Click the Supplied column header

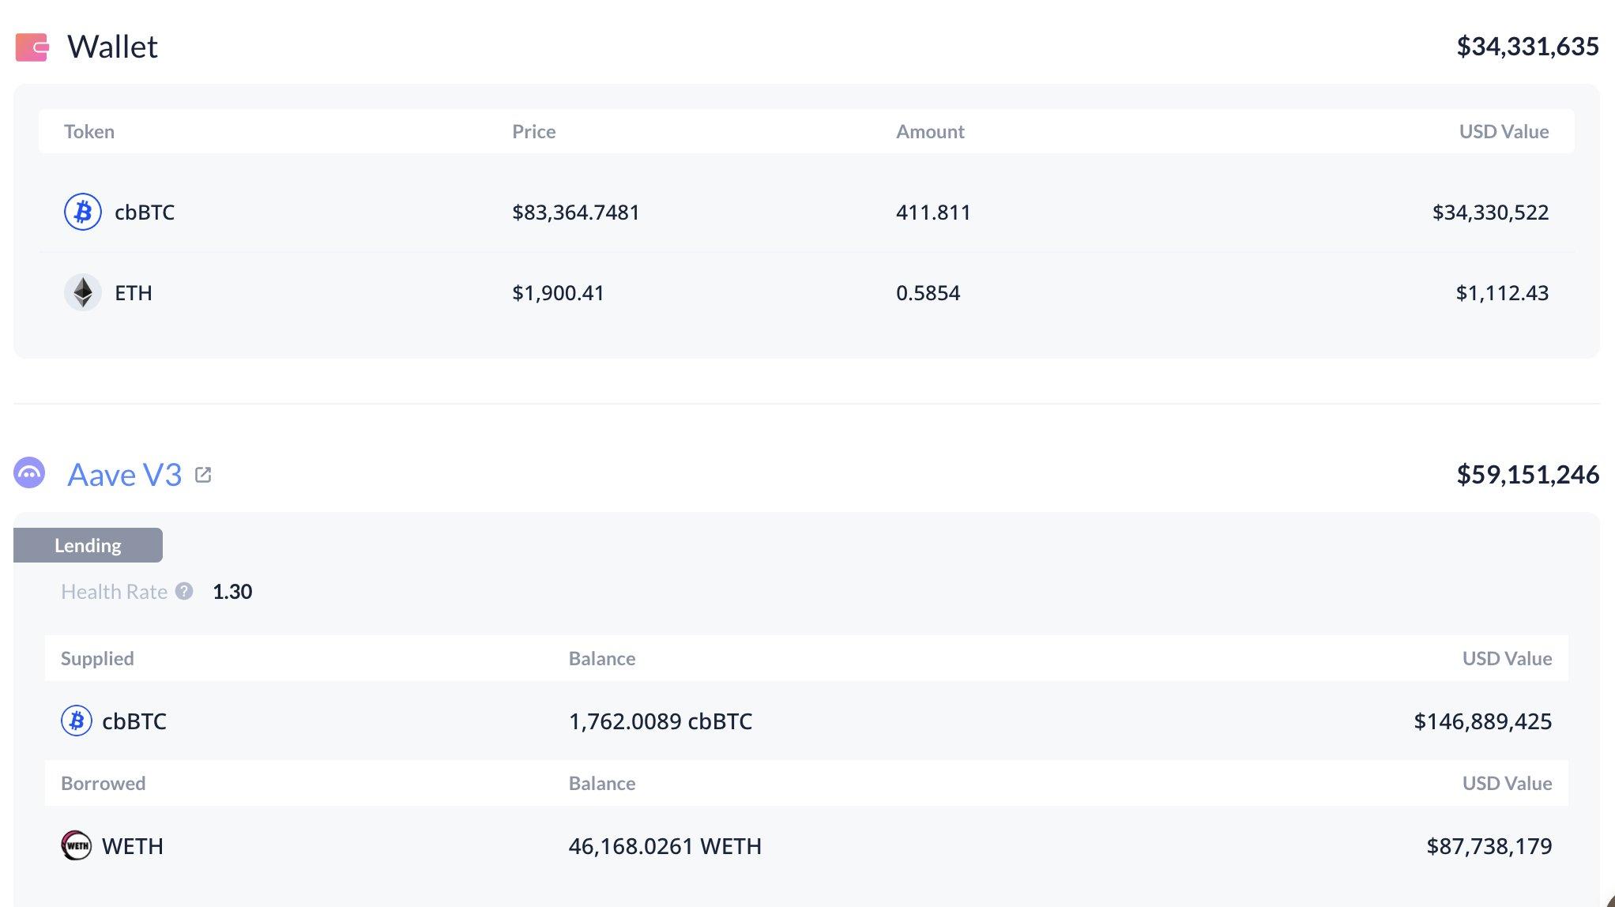click(97, 658)
